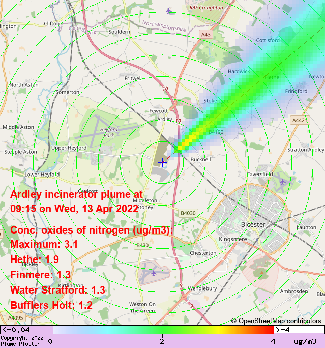This screenshot has width=325, height=348.
Task: Select the Caversfield label
Action: [260, 174]
